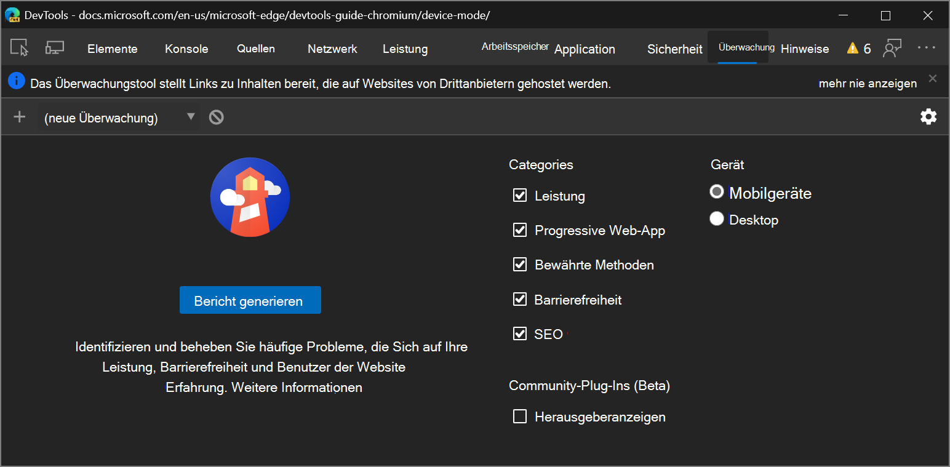Create a new audit with the plus icon
950x467 pixels.
tap(18, 116)
